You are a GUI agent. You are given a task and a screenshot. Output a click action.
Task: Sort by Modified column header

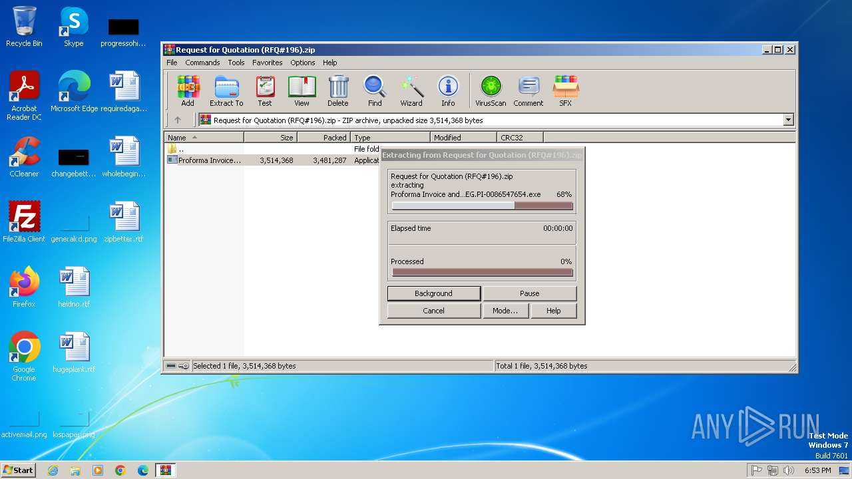pos(464,138)
